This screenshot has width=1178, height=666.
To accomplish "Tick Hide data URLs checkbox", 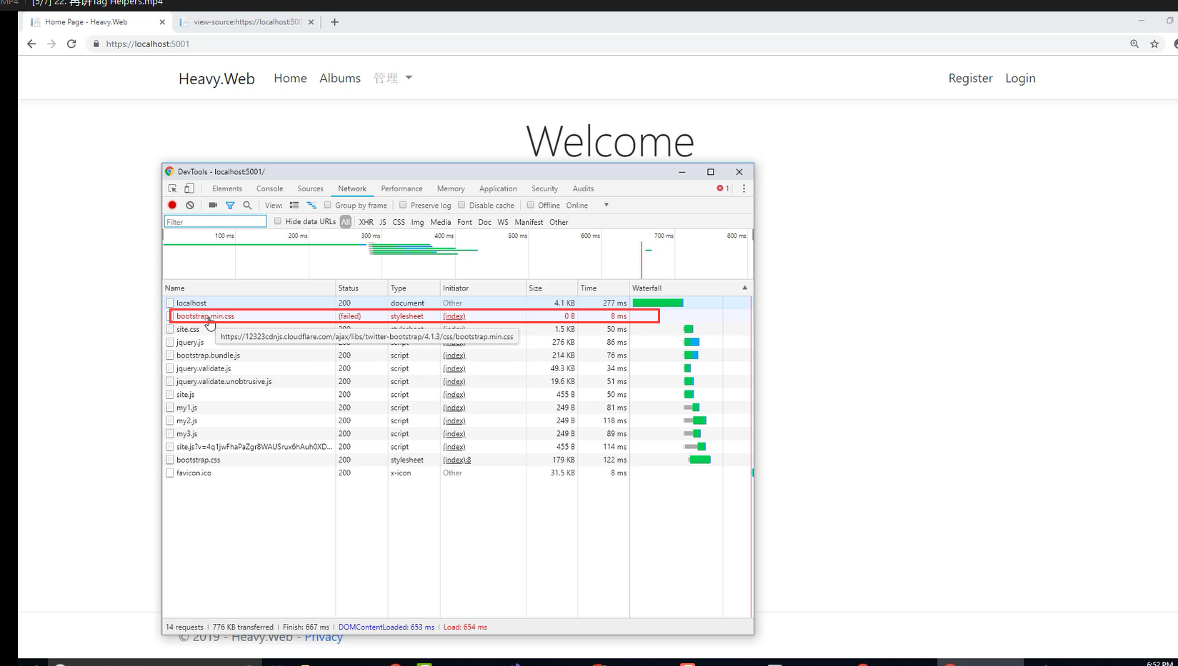I will tap(278, 221).
